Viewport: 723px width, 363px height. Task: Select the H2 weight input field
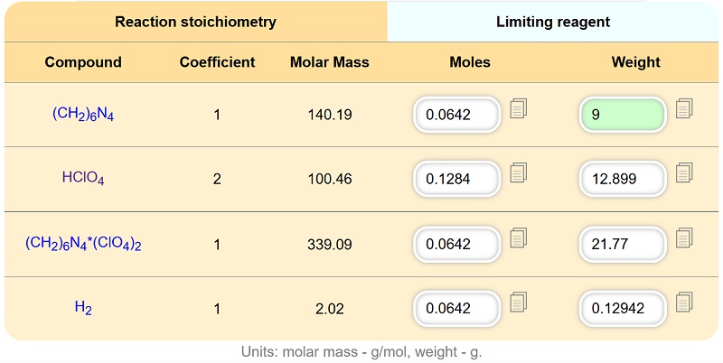[x=623, y=308]
